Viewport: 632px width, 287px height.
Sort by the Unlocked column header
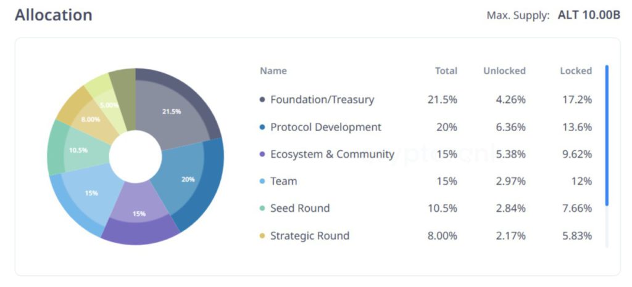pyautogui.click(x=504, y=71)
